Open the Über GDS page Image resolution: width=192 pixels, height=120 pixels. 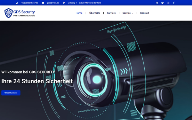tap(95, 13)
